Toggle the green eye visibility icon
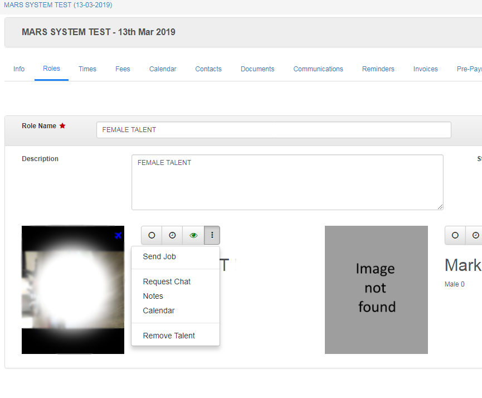The width and height of the screenshot is (482, 398). (193, 235)
